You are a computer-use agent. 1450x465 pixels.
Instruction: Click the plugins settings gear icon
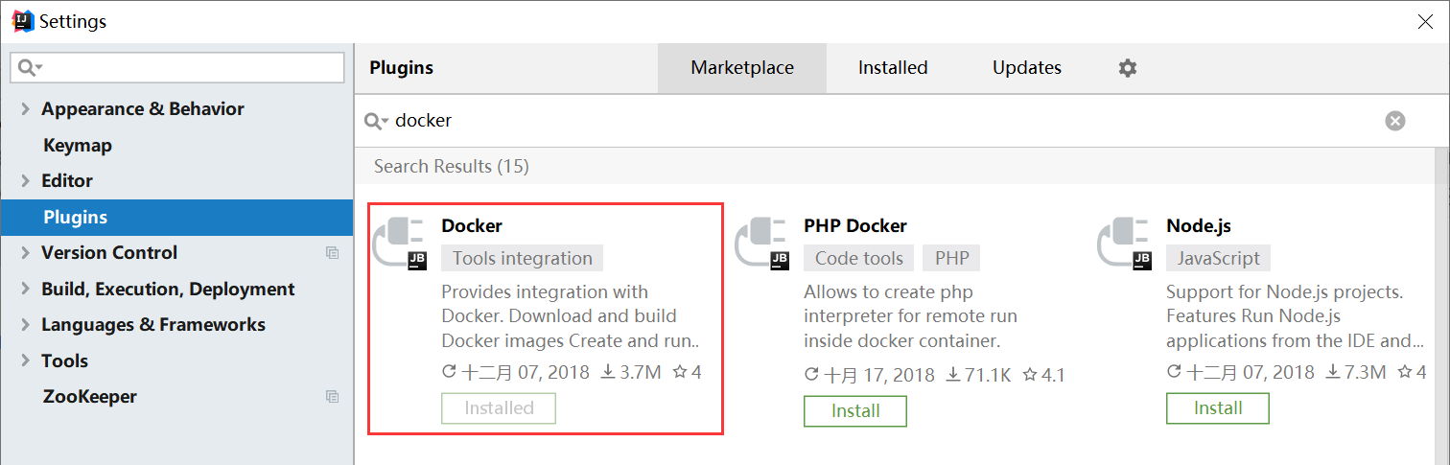click(1128, 68)
